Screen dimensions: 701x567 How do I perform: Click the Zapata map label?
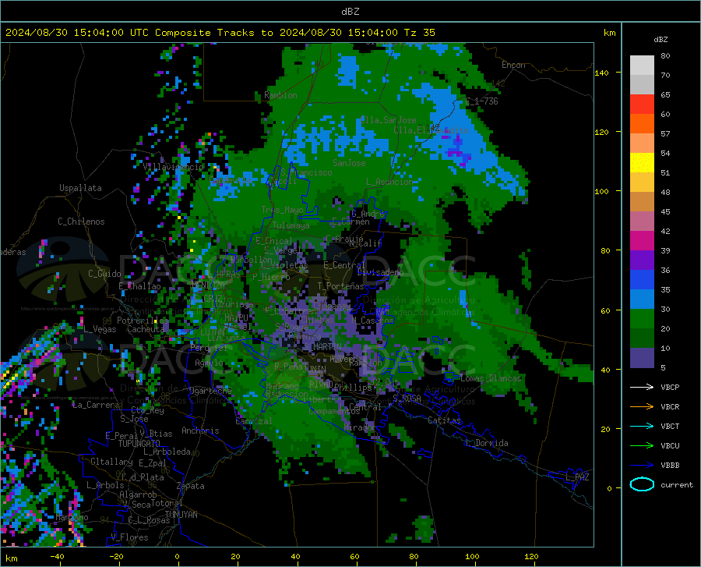(191, 486)
